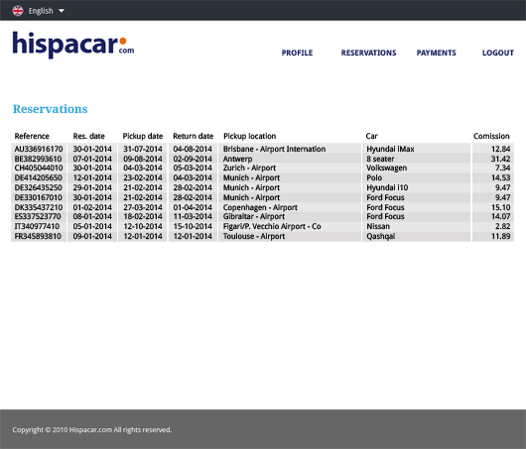Click the hispacar.com logo

tap(73, 45)
